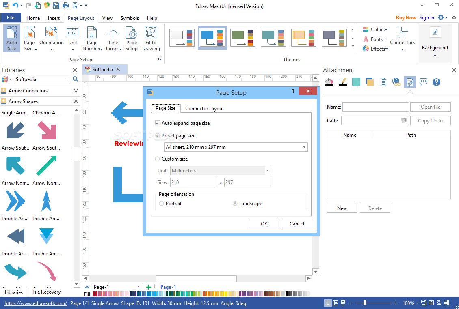Click the Sign In link
Viewport: 459px width, 309px height.
point(427,18)
